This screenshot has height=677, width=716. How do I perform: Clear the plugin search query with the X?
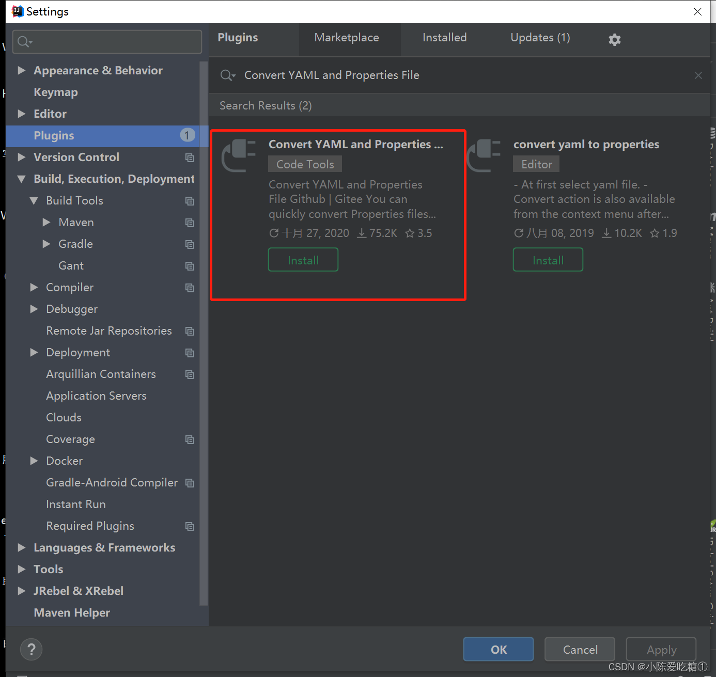(698, 75)
